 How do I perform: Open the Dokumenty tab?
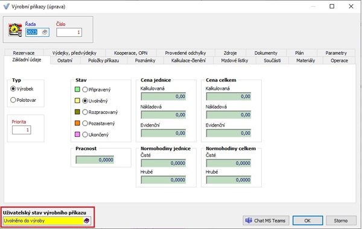(266, 53)
